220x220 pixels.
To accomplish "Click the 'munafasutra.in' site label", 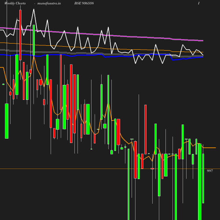I will tap(49, 4).
